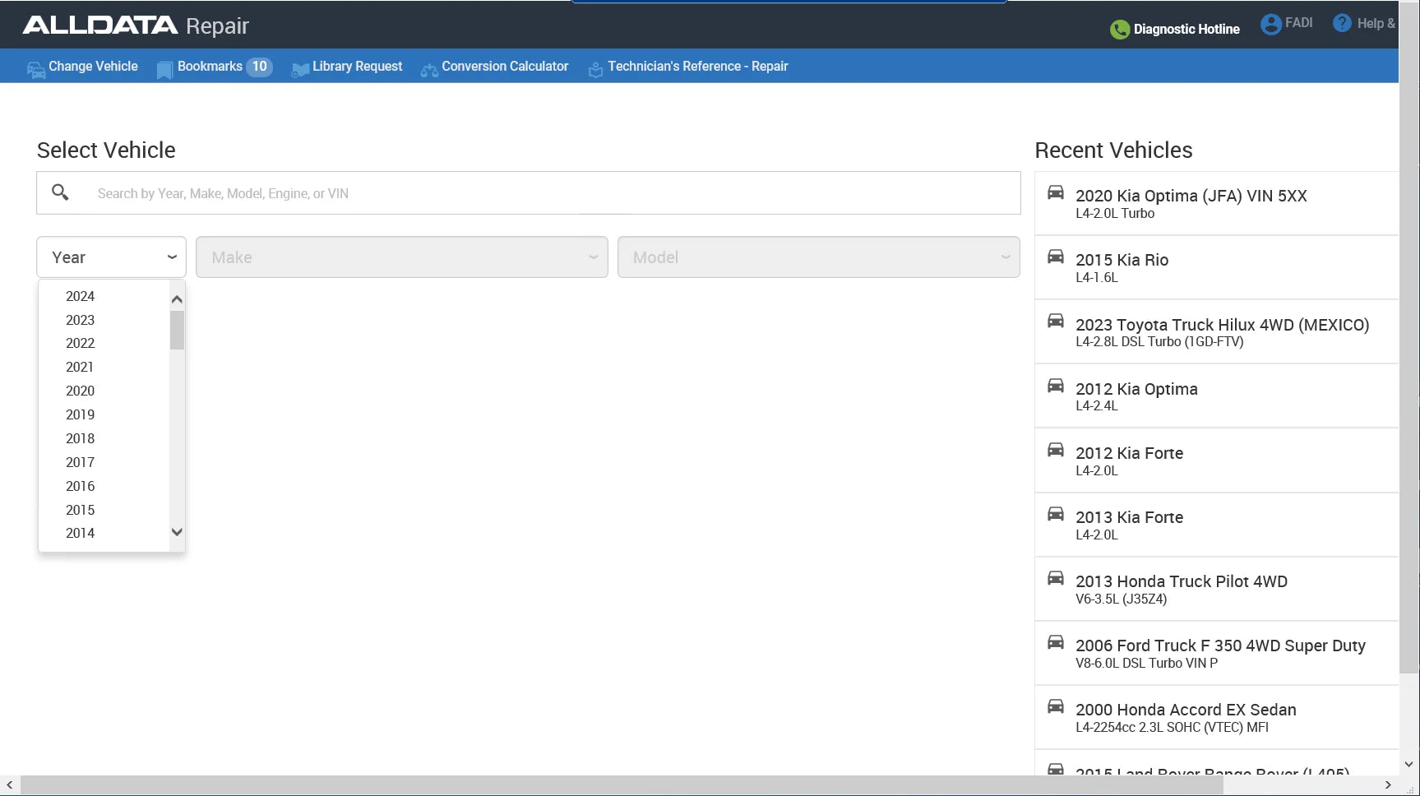The height and width of the screenshot is (796, 1420).
Task: Click car icon beside 2000 Honda Accord
Action: [1056, 706]
